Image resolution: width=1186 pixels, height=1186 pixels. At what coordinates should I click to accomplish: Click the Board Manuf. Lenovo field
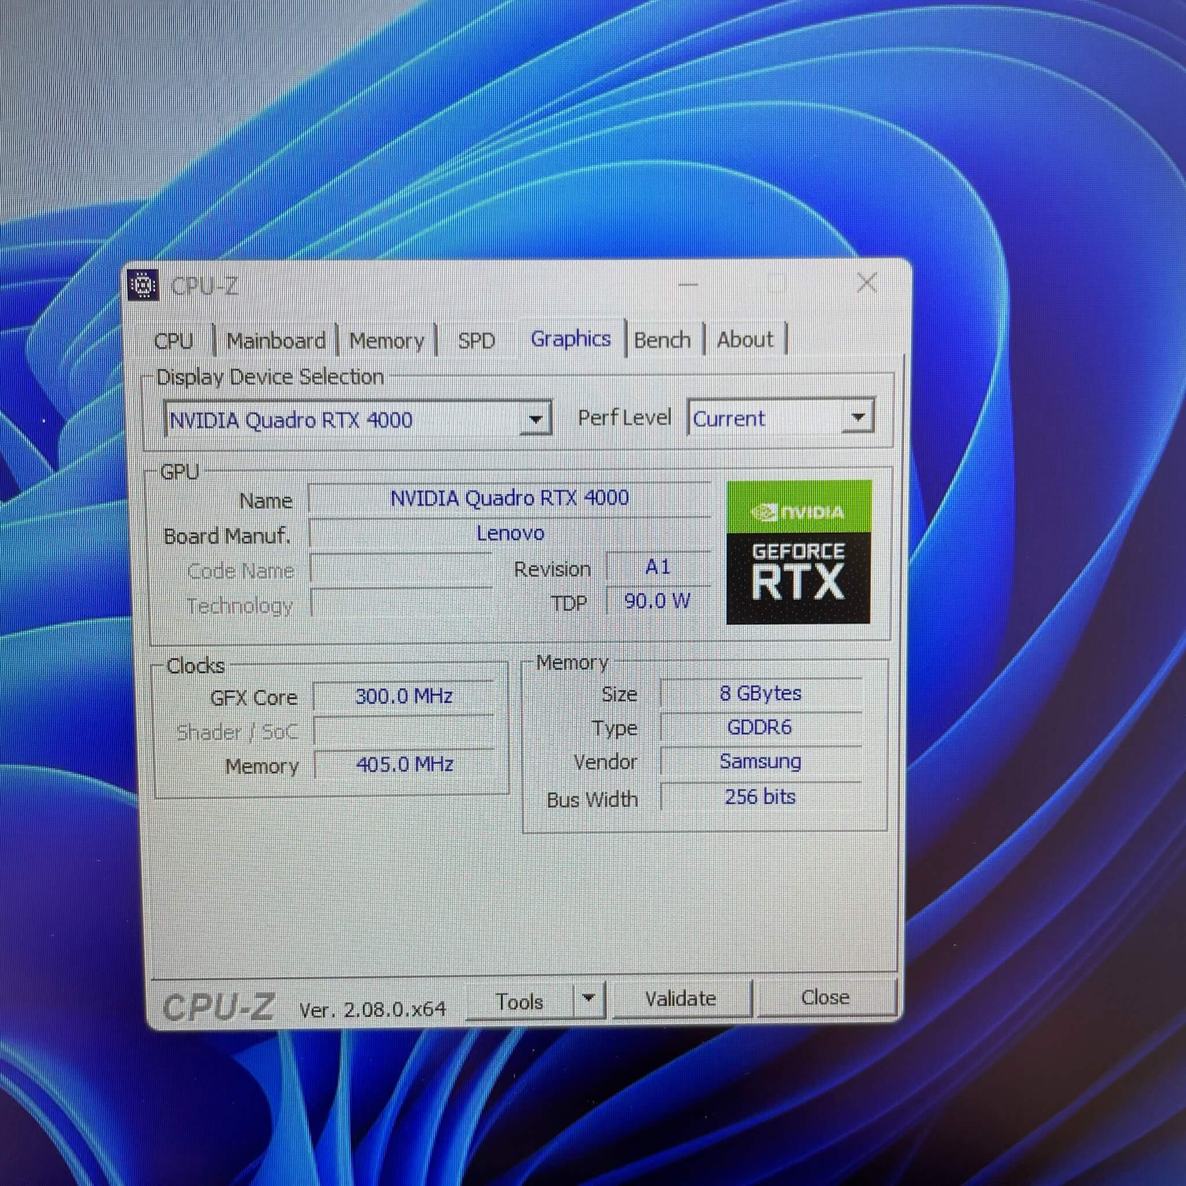(x=510, y=533)
